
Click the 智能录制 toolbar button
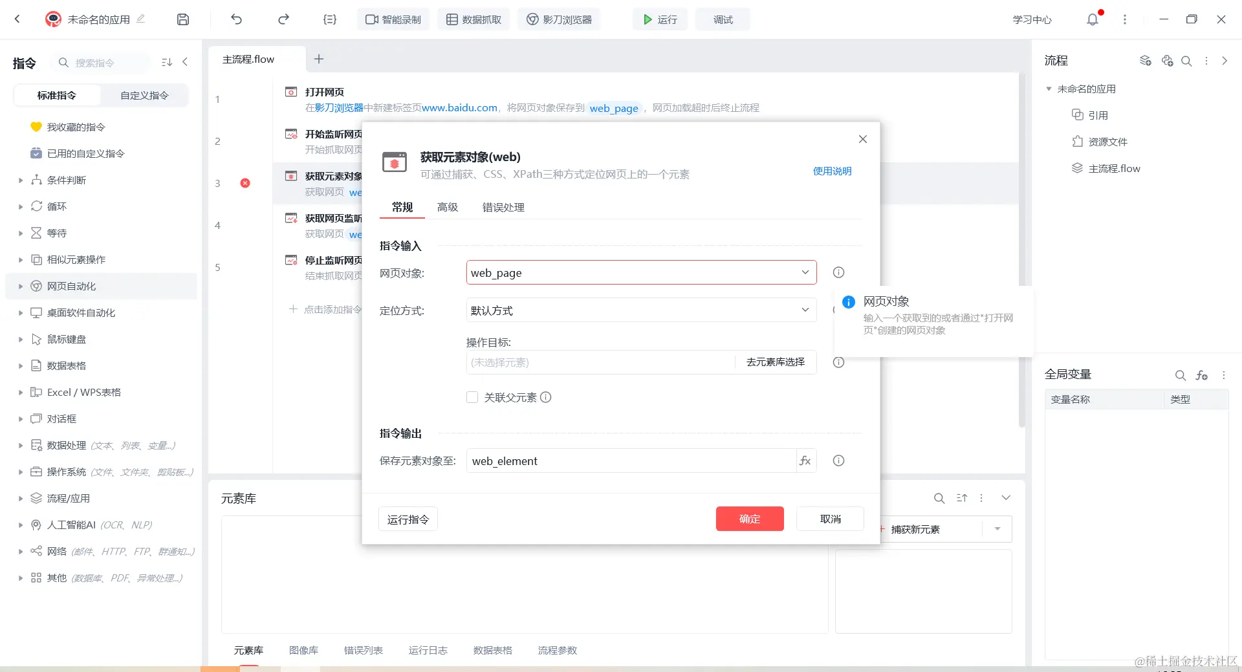393,19
